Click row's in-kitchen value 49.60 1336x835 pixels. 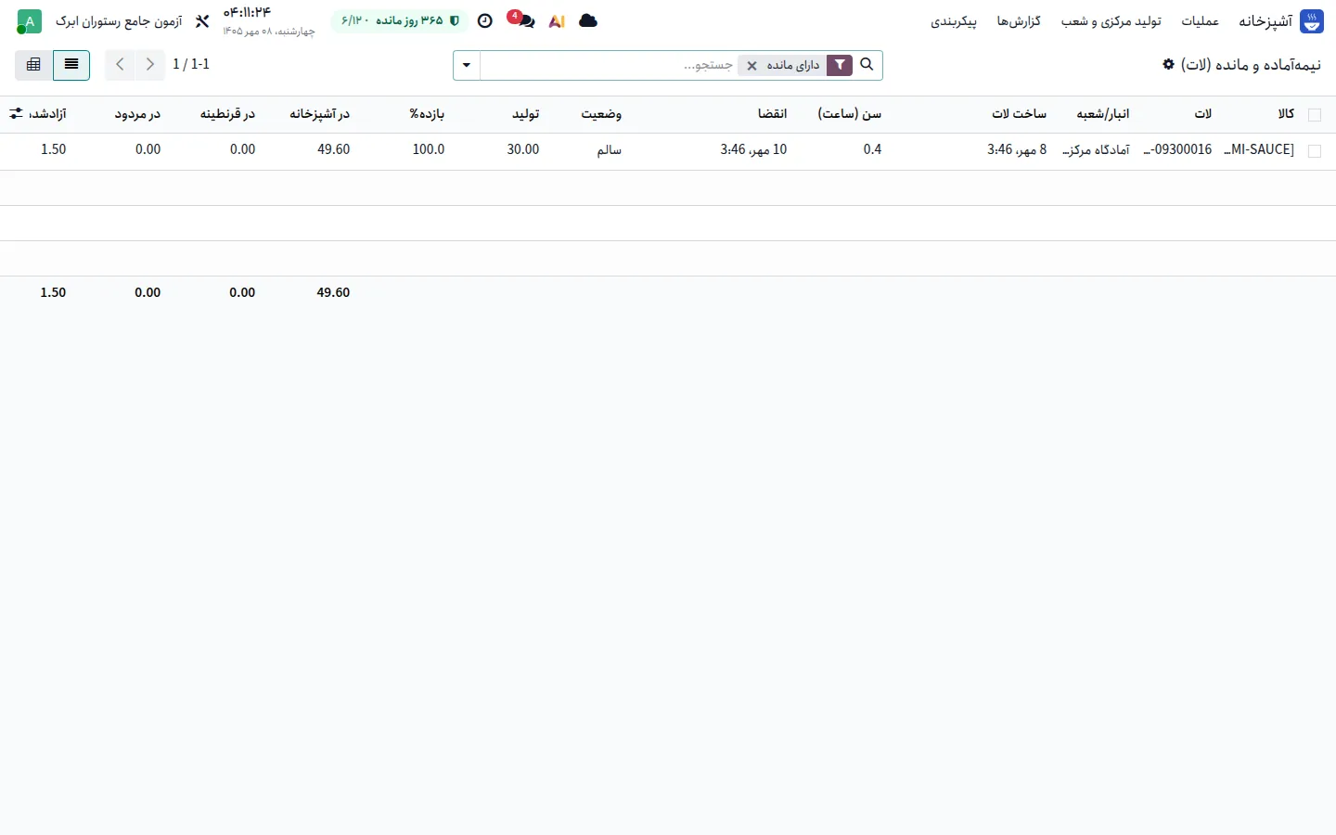tap(334, 149)
